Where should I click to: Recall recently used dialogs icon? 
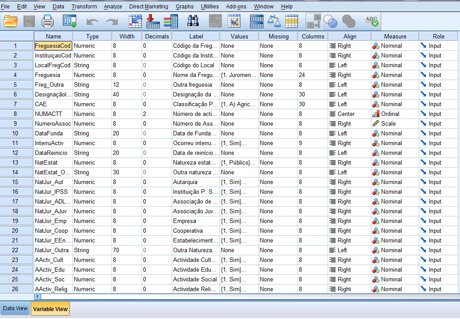[70, 21]
